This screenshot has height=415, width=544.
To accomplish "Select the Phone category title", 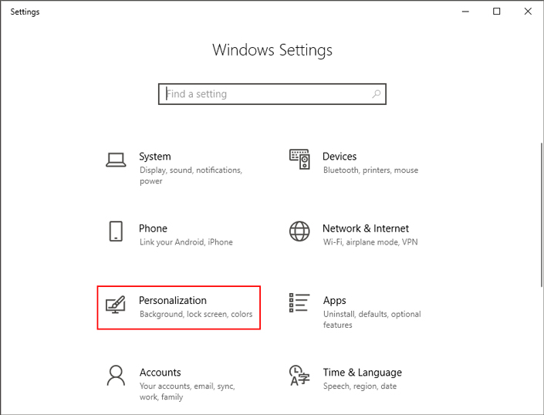I will pyautogui.click(x=153, y=228).
